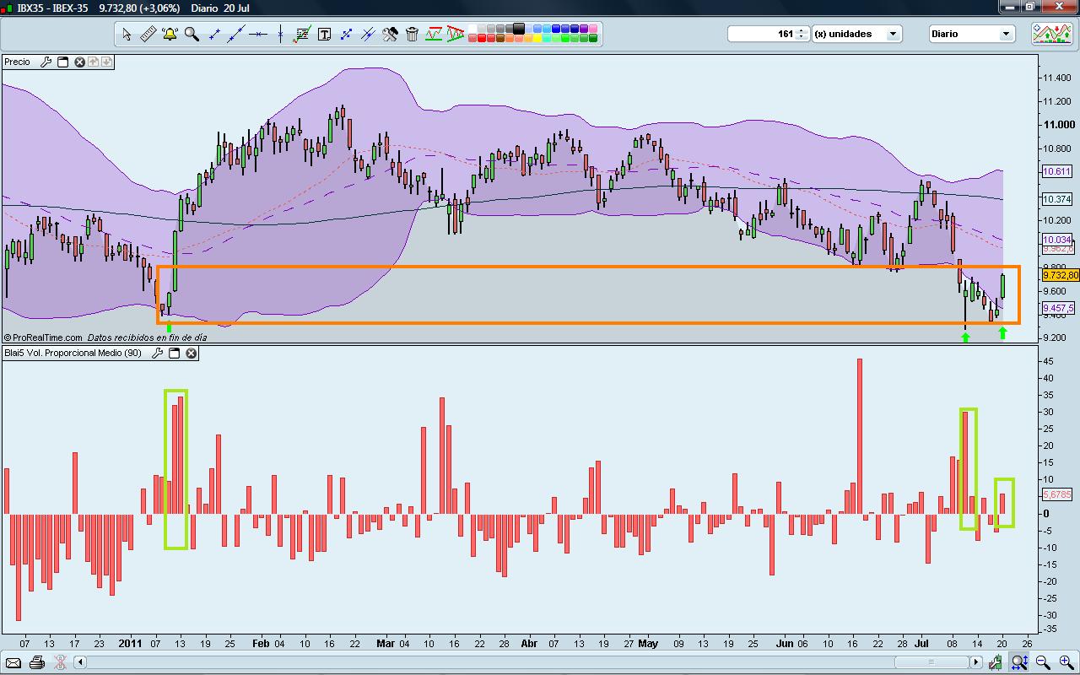Click the 5,6785 indicator value label

pyautogui.click(x=1057, y=494)
